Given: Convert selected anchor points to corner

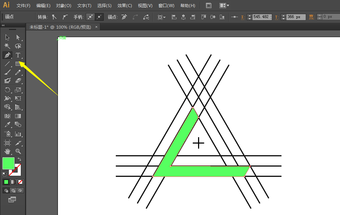Looking at the screenshot, I should pyautogui.click(x=54, y=17).
